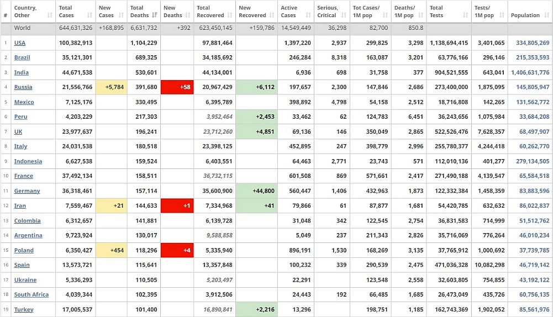
Task: Select Russia's red +58 new deaths cell
Action: 177,87
